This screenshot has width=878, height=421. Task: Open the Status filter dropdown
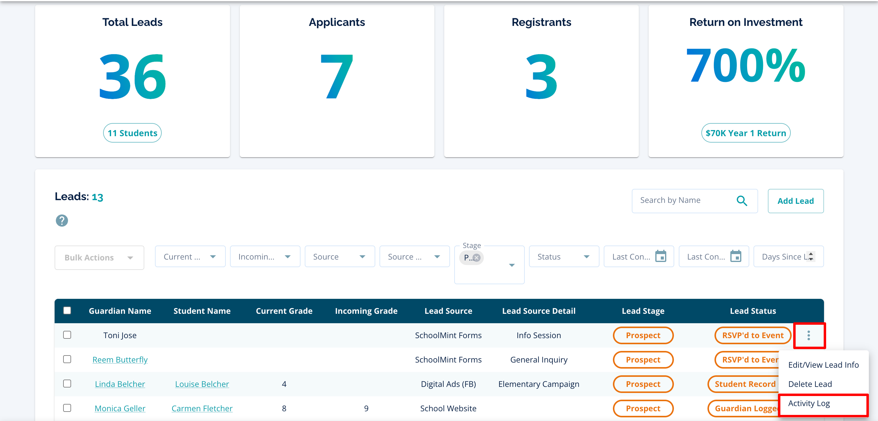(564, 256)
